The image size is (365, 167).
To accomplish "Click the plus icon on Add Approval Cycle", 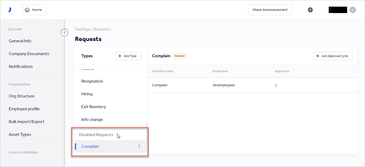I will (x=317, y=56).
